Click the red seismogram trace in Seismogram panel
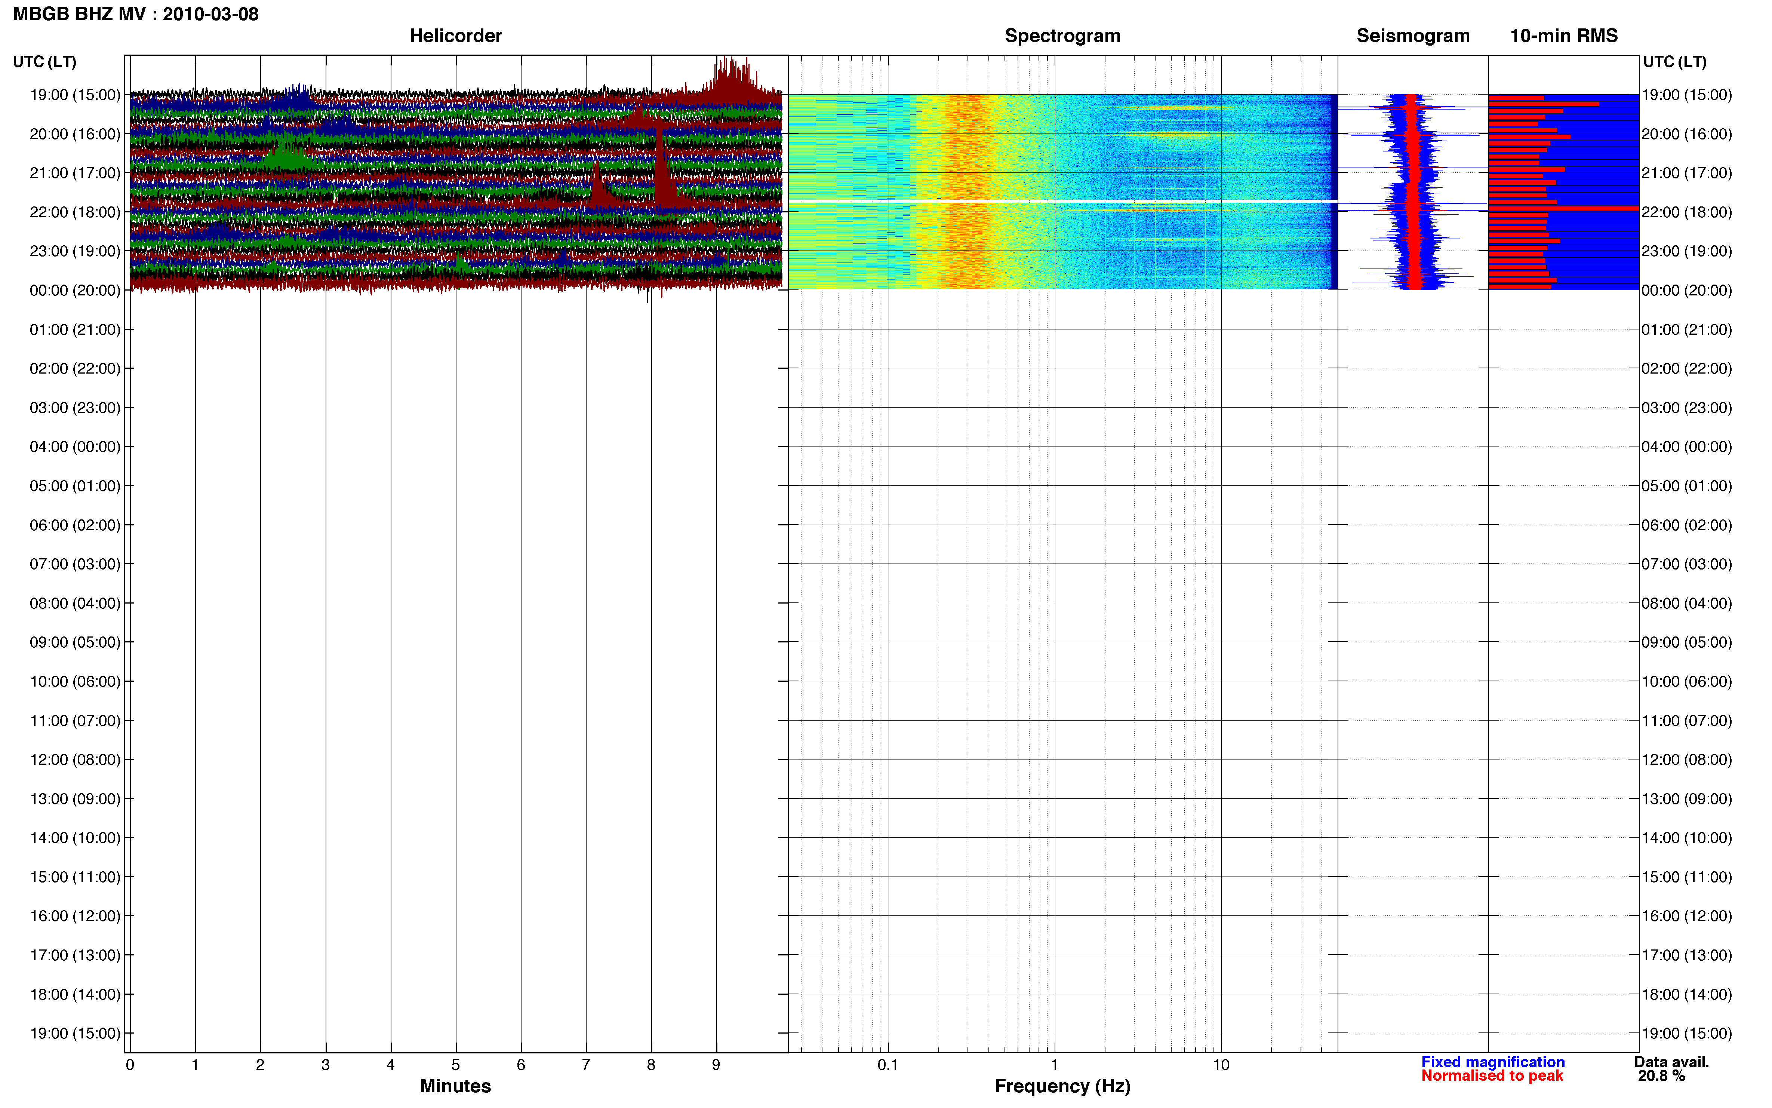Viewport: 1772px width, 1108px height. click(x=1414, y=192)
